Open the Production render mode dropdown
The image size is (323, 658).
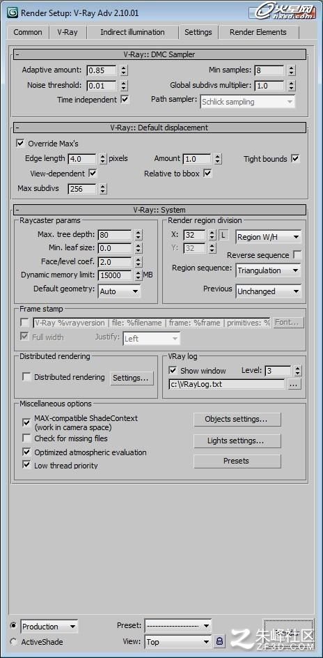tap(49, 627)
